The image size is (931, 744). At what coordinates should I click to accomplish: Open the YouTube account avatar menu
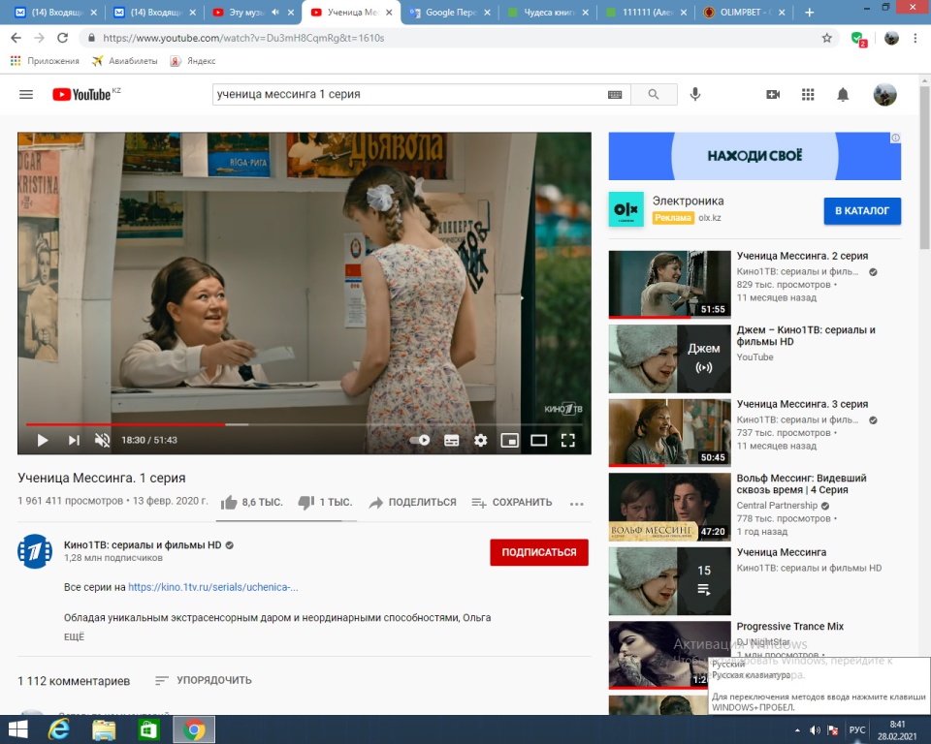[x=884, y=94]
